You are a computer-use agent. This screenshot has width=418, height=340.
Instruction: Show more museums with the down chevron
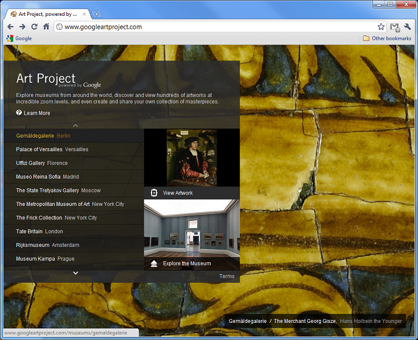point(75,273)
